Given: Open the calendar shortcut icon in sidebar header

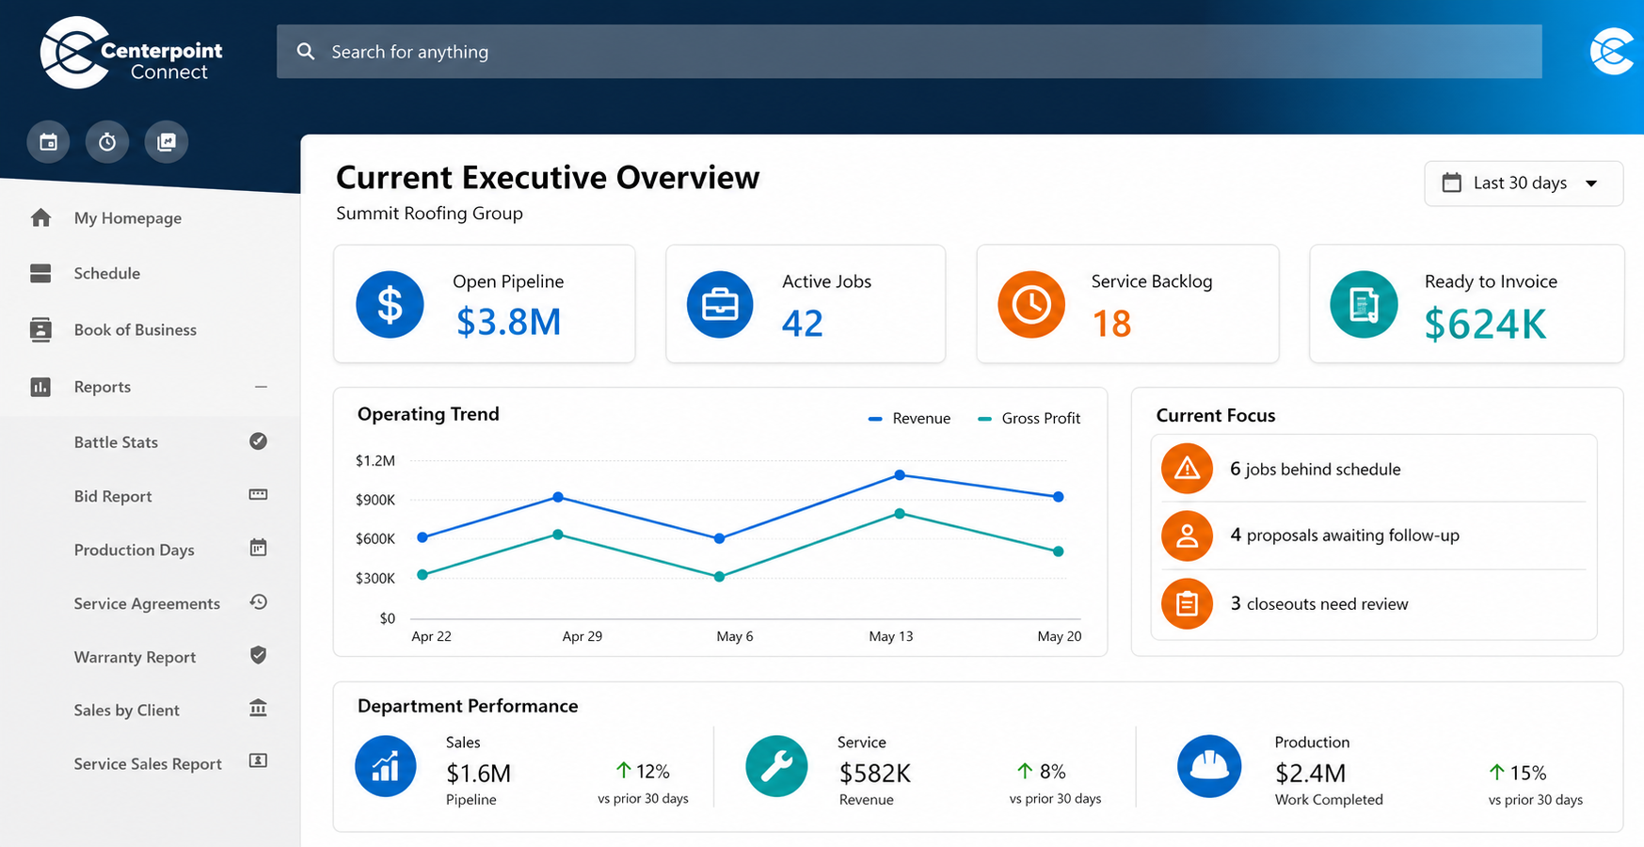Looking at the screenshot, I should click(x=48, y=142).
